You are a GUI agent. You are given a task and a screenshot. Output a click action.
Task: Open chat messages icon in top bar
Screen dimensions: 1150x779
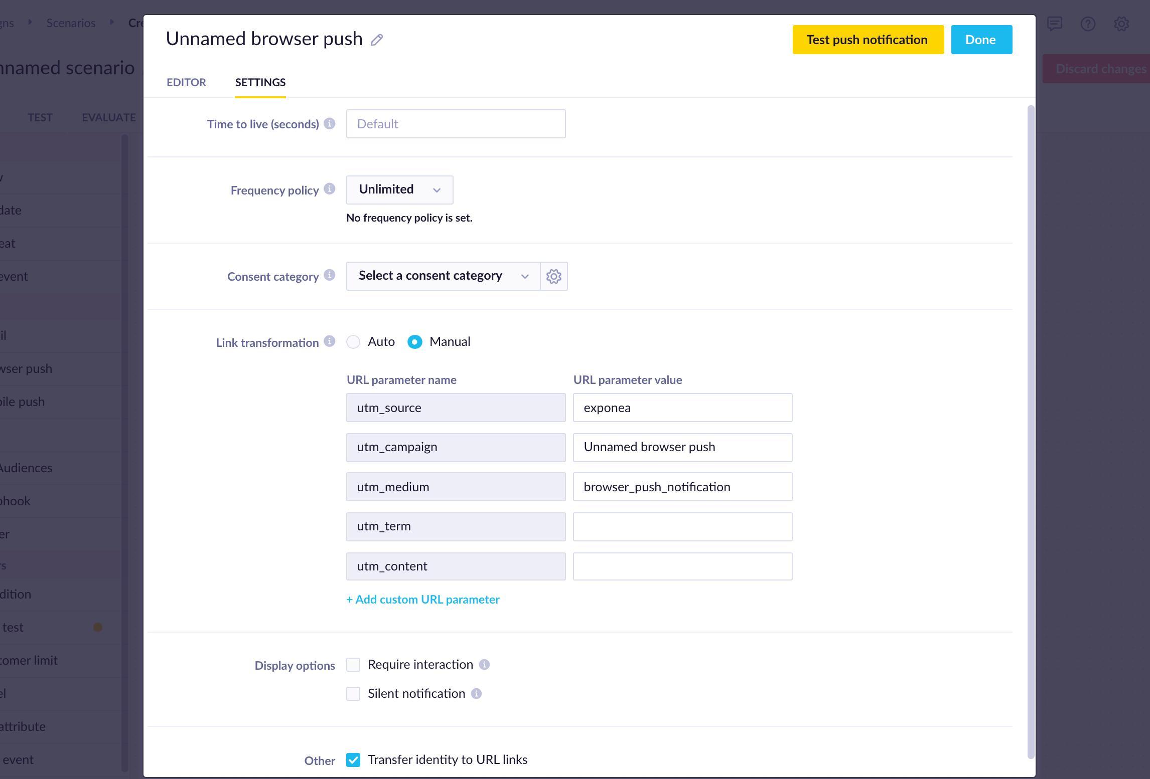1055,24
